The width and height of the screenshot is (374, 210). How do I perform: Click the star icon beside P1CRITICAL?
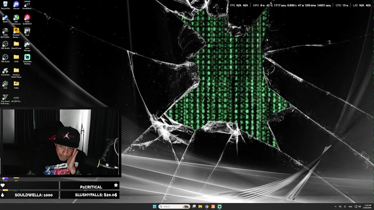tap(116, 185)
